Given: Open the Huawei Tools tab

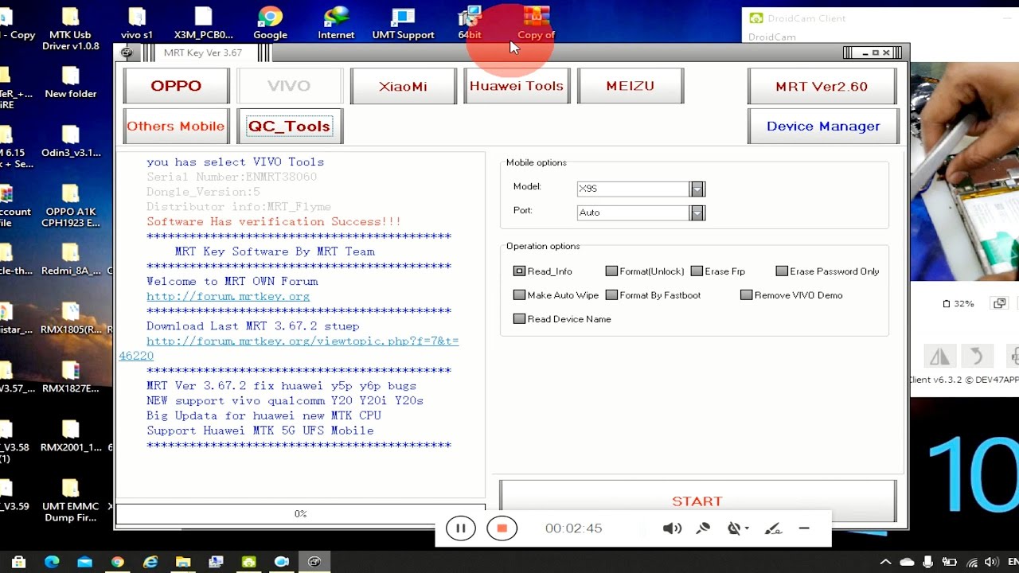Looking at the screenshot, I should point(517,86).
